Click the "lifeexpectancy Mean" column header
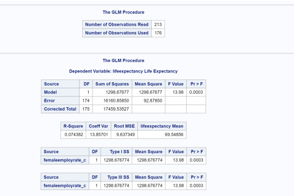This screenshot has height=196, width=294. [x=162, y=126]
